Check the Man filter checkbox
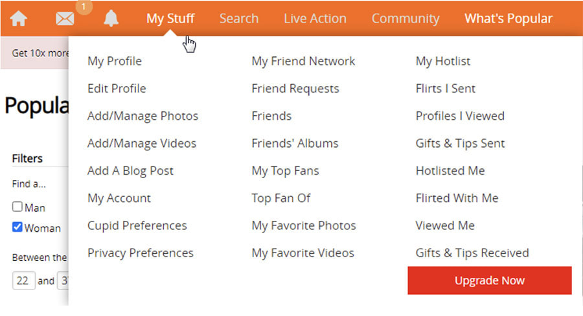 17,207
